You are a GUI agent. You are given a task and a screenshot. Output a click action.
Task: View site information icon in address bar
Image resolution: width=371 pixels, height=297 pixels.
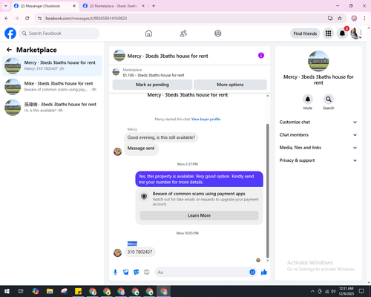tap(40, 18)
